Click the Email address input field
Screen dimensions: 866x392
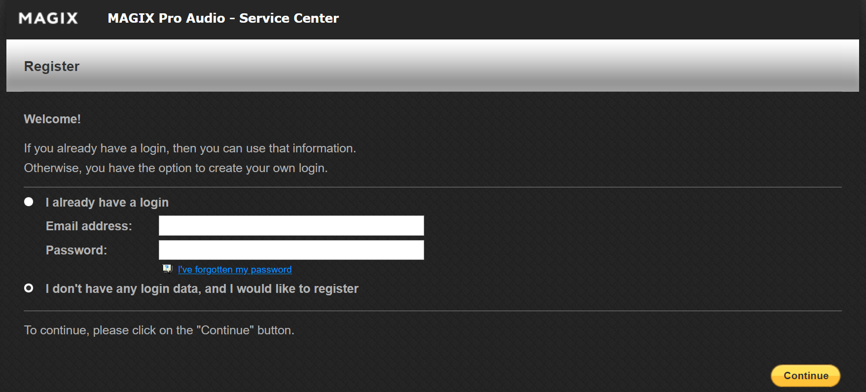(x=291, y=225)
